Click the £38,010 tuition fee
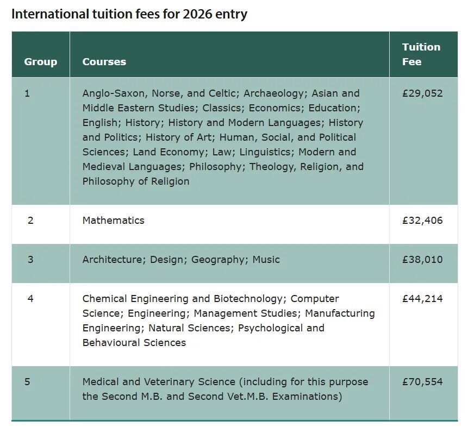468x427 pixels. (x=422, y=260)
